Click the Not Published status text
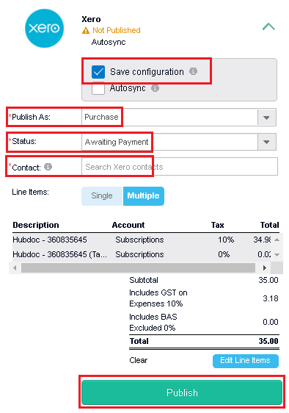Viewport: 289px width, 413px height. (x=117, y=30)
